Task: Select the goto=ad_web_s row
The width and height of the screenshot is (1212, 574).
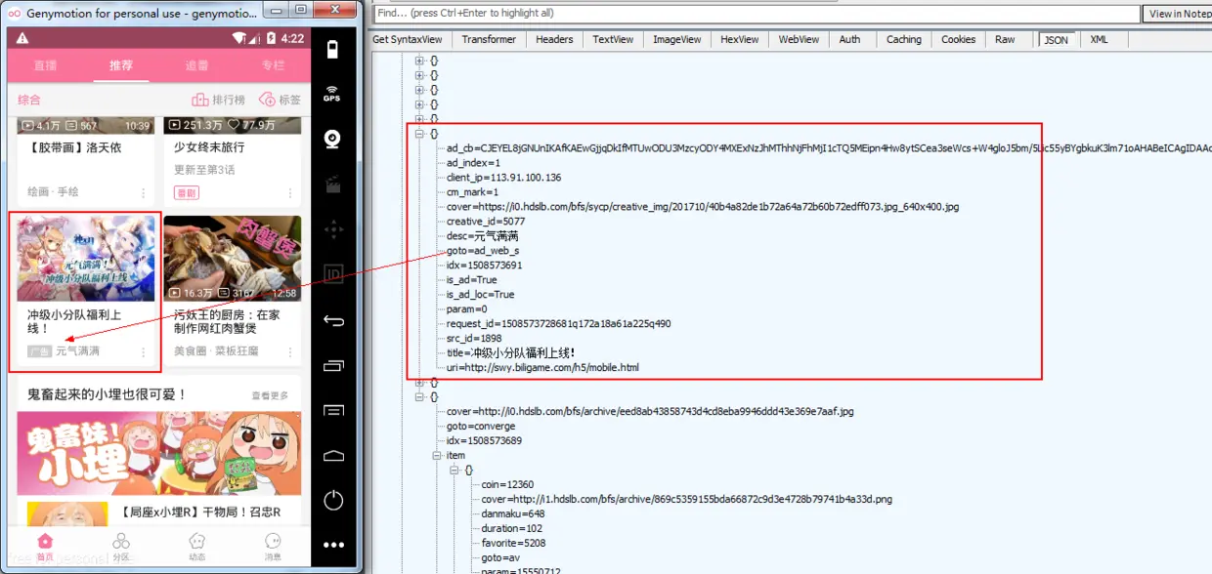Action: coord(483,251)
